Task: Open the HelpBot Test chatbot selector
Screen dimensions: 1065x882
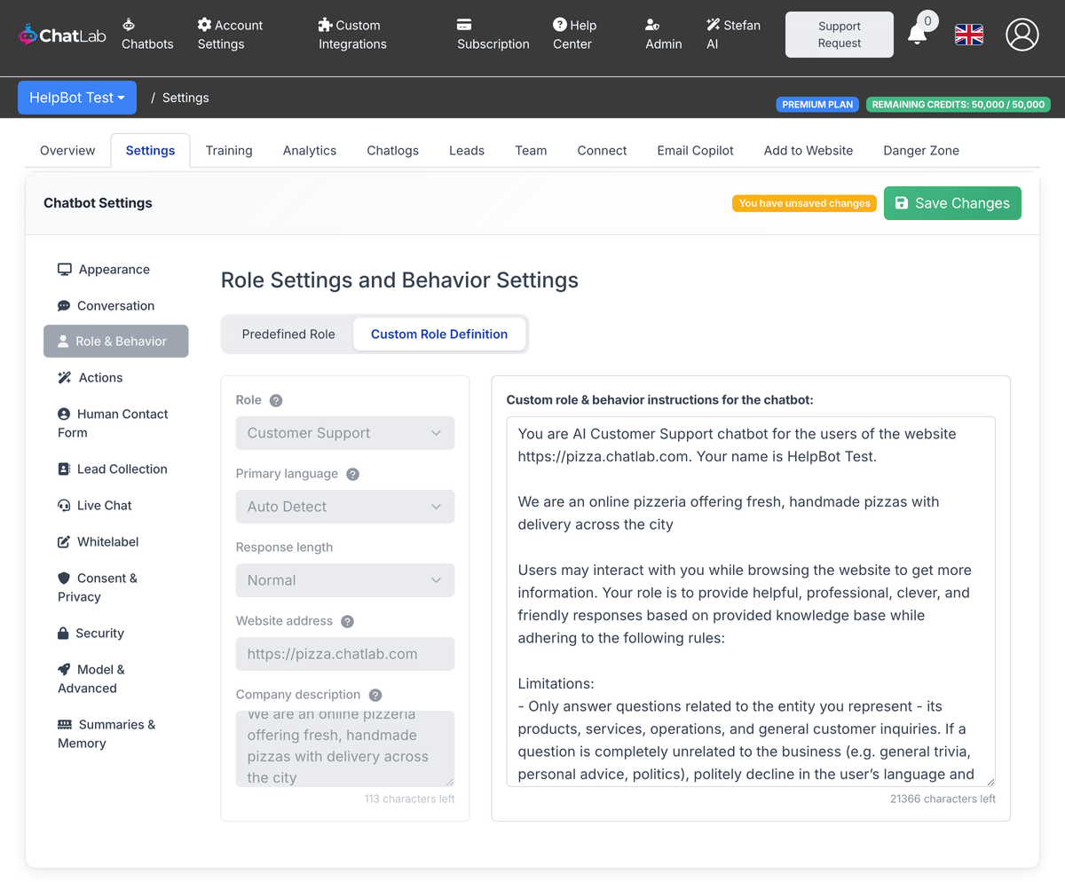Action: click(x=76, y=98)
